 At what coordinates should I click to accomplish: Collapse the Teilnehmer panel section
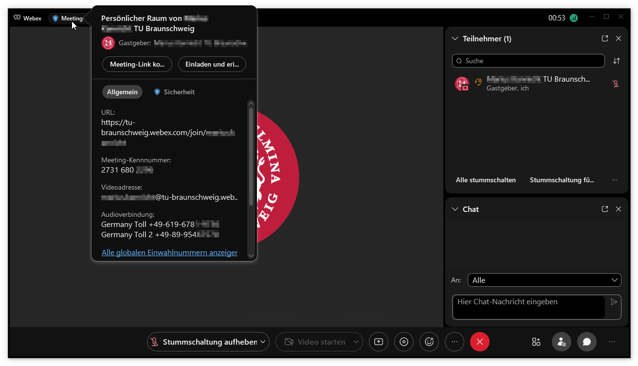[x=455, y=38]
